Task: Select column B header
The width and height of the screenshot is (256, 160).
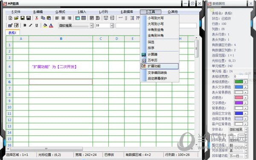Action: pyautogui.click(x=61, y=39)
